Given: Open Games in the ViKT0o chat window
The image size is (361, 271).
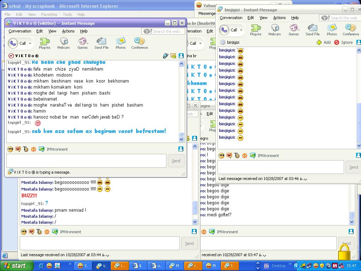Looking at the screenshot, I should tap(82, 43).
